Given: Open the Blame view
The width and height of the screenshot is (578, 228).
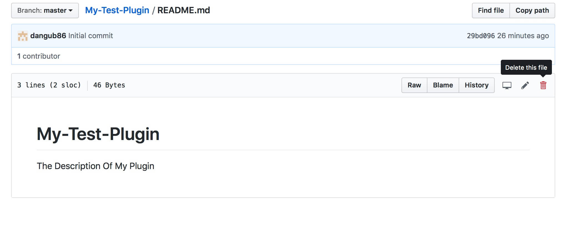Looking at the screenshot, I should click(443, 85).
